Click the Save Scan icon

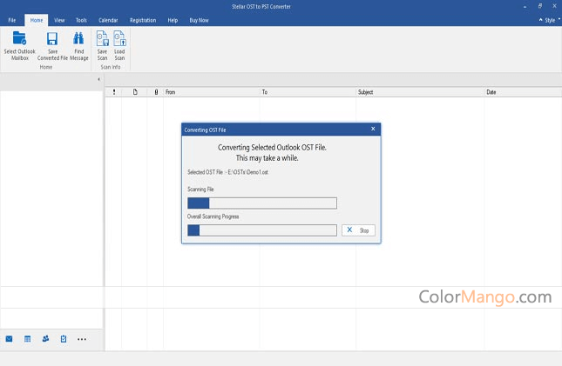(103, 46)
